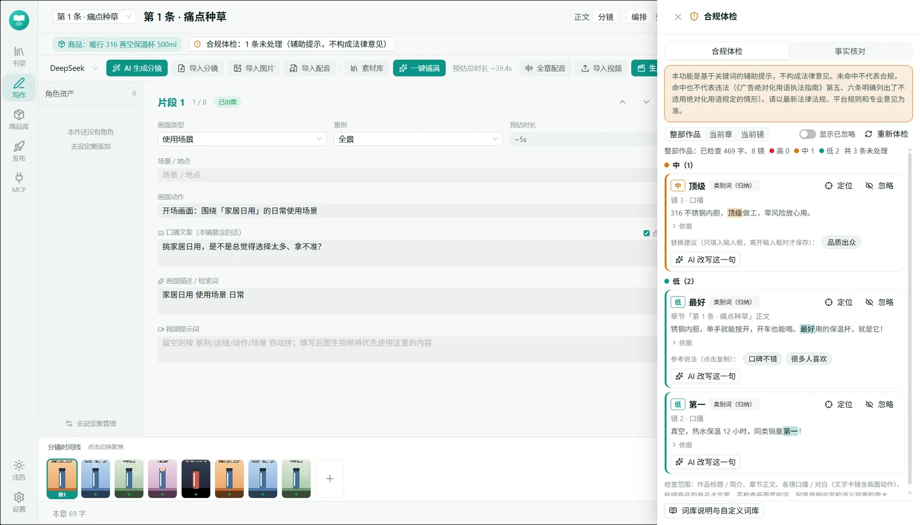
Task: Click the 一键铺满 button
Action: click(419, 68)
